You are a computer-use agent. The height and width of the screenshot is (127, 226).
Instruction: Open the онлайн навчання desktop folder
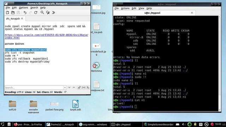(x=33, y=107)
